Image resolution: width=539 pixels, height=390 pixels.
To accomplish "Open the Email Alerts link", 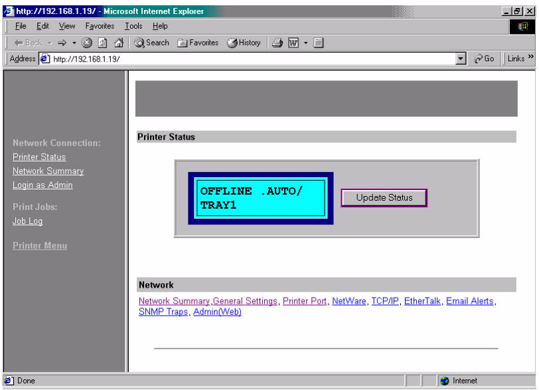I will tap(470, 301).
